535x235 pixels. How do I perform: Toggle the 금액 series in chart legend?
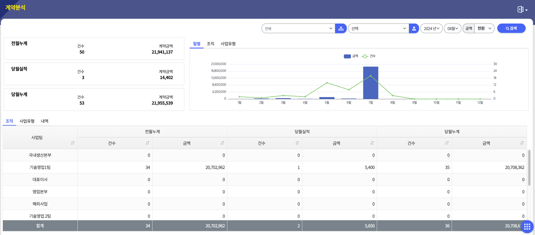pyautogui.click(x=351, y=56)
